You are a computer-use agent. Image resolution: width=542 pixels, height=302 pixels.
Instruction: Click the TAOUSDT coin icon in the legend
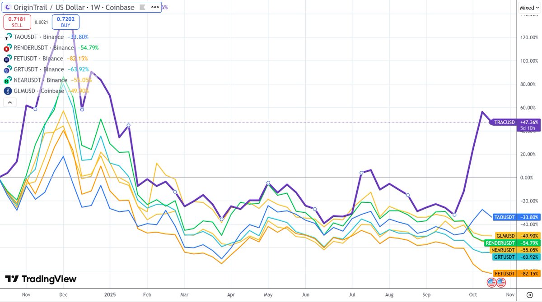tap(8, 37)
